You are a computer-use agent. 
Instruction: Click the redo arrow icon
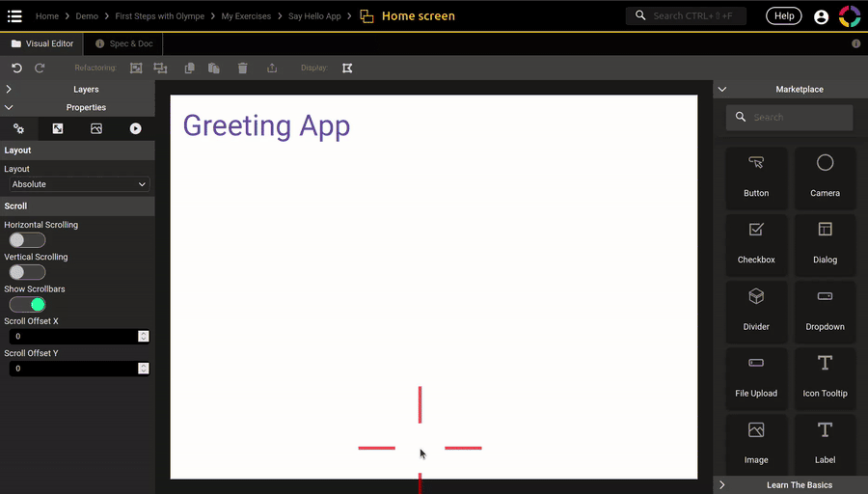coord(40,69)
